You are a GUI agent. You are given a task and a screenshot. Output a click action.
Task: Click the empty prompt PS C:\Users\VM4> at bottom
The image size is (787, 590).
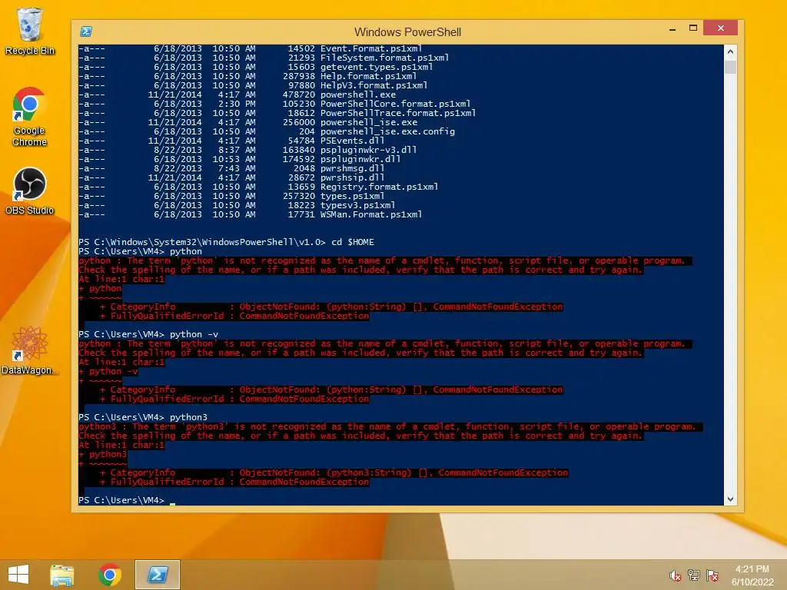(x=121, y=501)
